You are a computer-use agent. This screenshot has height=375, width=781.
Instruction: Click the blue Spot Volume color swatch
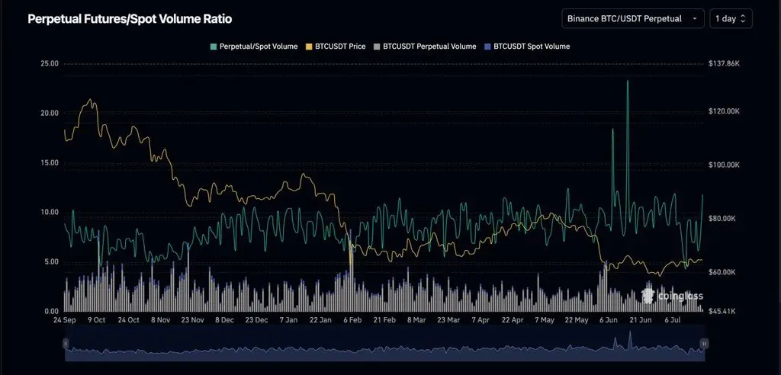(x=487, y=46)
